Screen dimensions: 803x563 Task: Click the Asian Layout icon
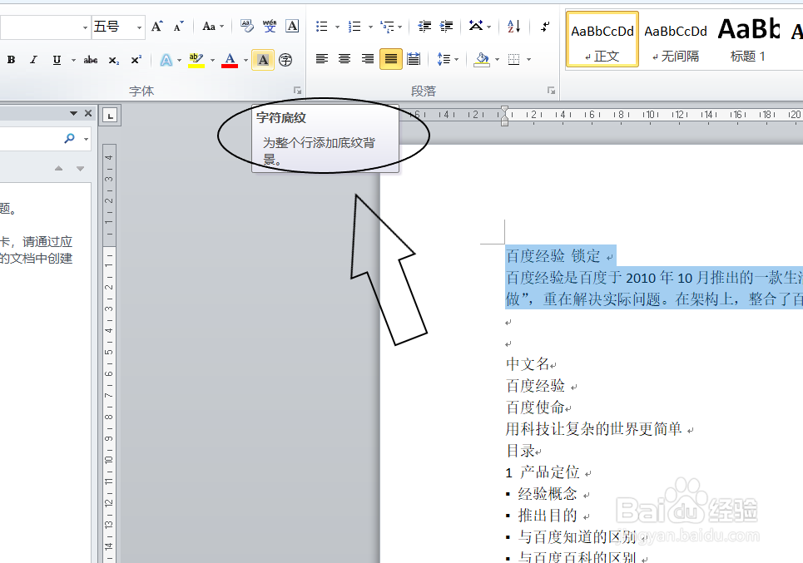point(476,26)
